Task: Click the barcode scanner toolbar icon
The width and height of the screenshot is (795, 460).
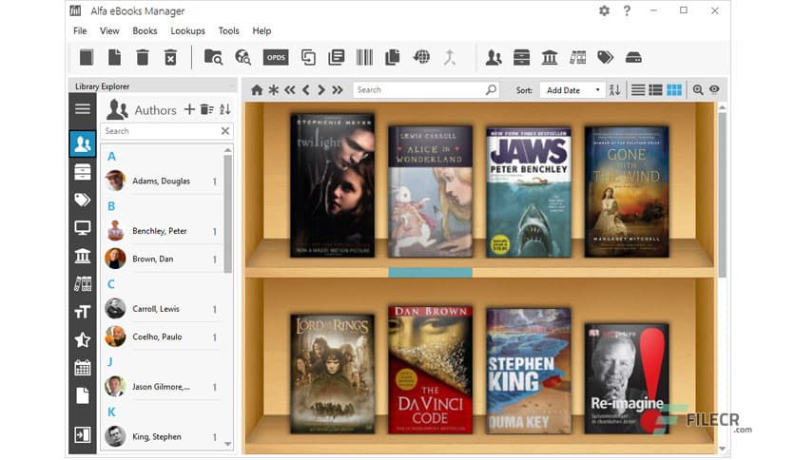Action: 364,57
